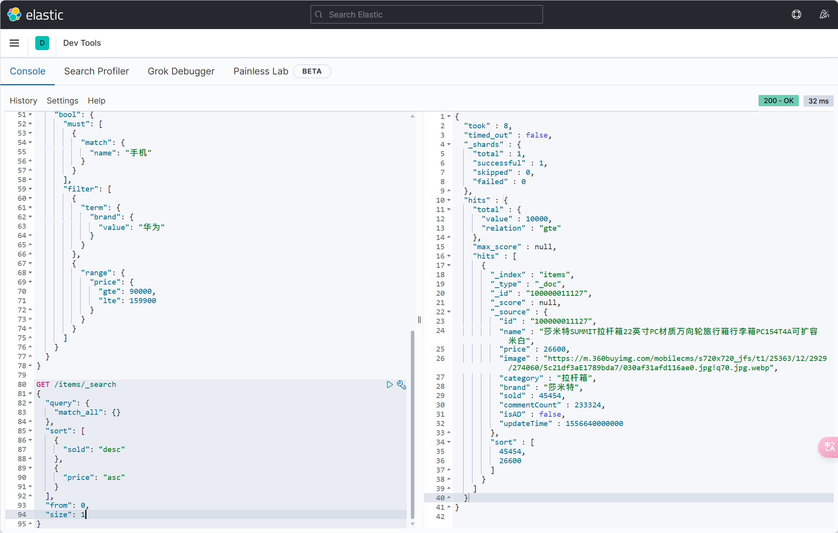Open the help lifebuoy icon
This screenshot has width=838, height=533.
click(796, 15)
